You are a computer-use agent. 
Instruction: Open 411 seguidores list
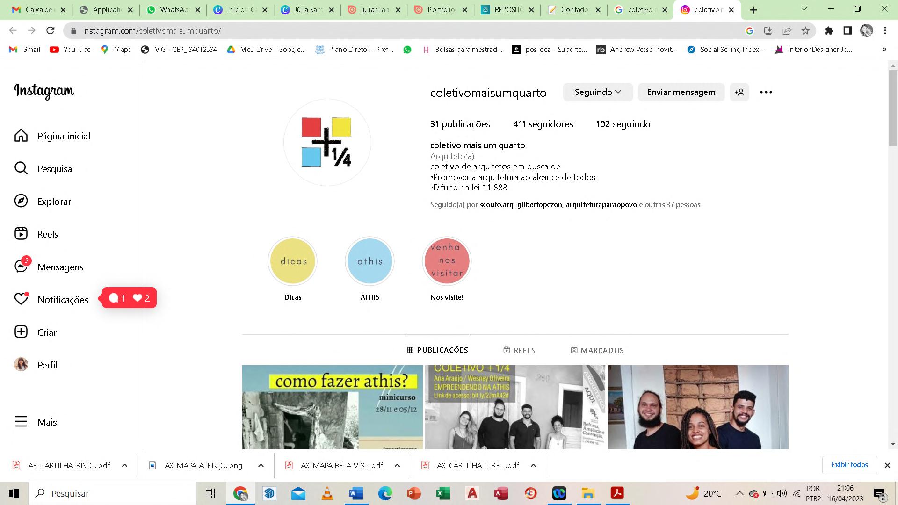(x=543, y=124)
